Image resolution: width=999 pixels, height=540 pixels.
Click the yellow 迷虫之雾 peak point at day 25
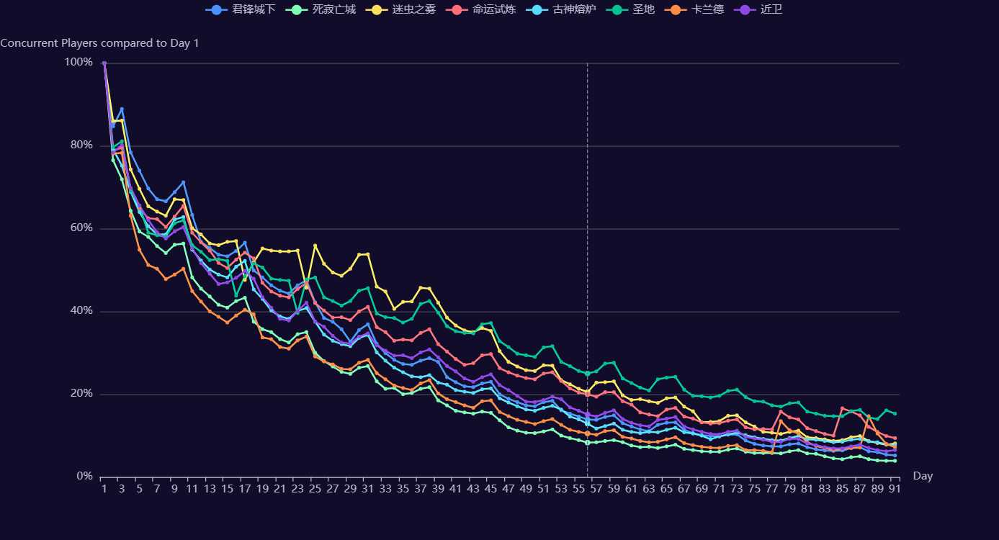(x=315, y=246)
